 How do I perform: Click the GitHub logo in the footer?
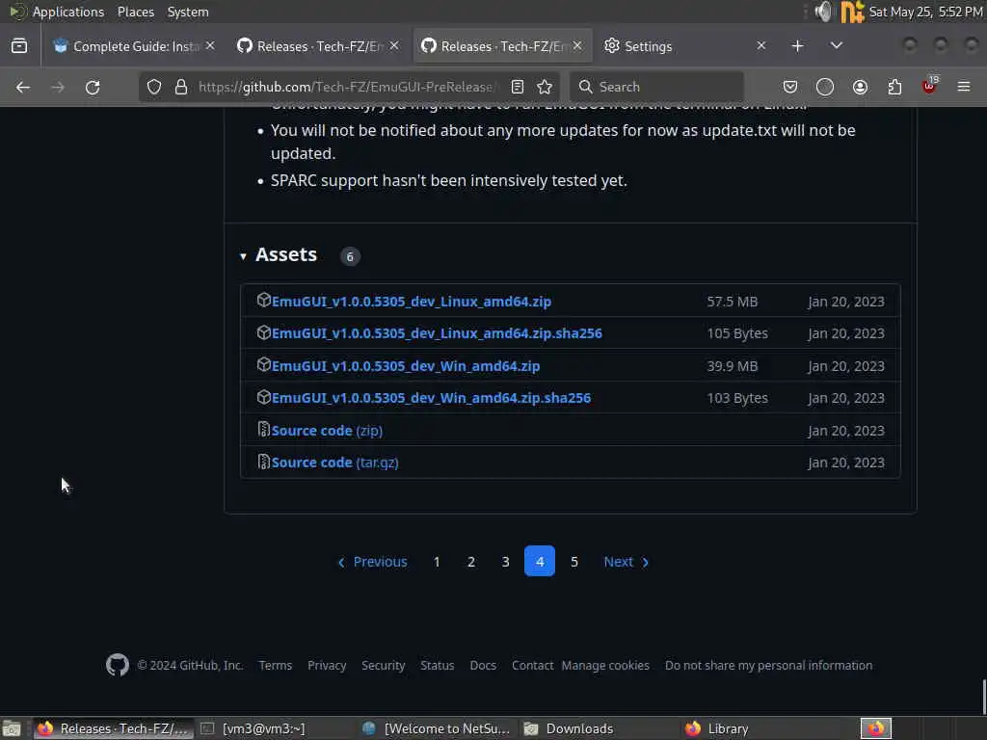coord(118,665)
